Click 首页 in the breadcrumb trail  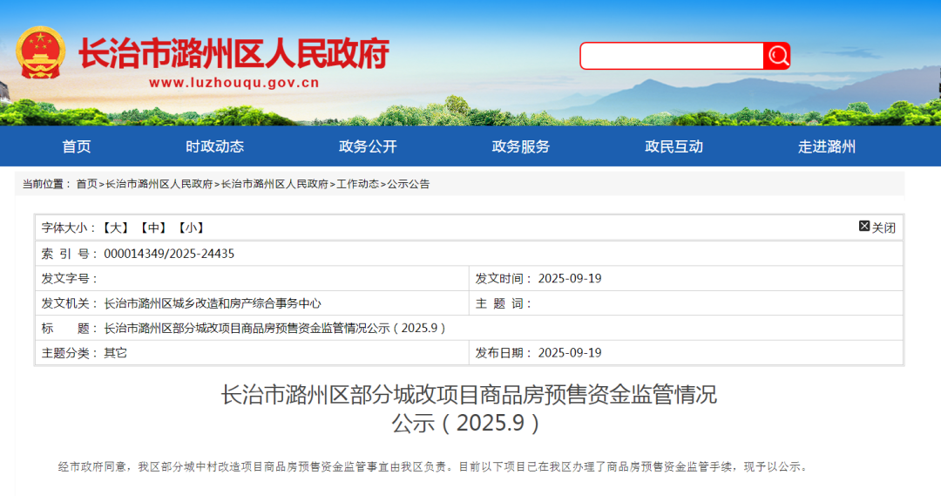coord(86,184)
